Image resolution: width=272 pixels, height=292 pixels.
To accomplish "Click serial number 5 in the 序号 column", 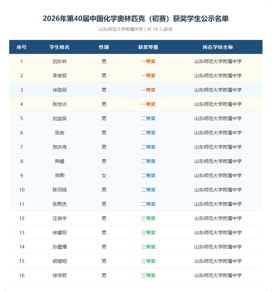I will [22, 119].
